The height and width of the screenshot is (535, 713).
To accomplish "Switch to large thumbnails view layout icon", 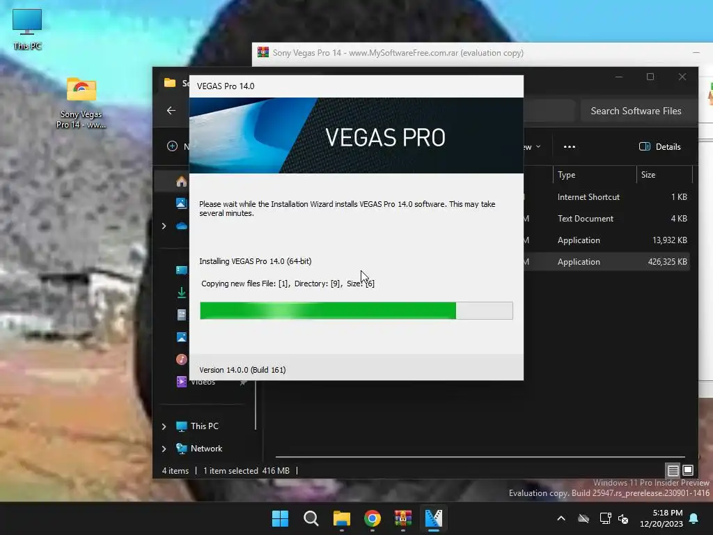I will (x=688, y=470).
